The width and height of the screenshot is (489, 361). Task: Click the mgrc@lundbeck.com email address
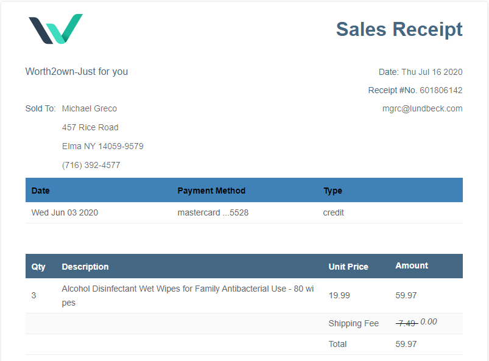422,109
